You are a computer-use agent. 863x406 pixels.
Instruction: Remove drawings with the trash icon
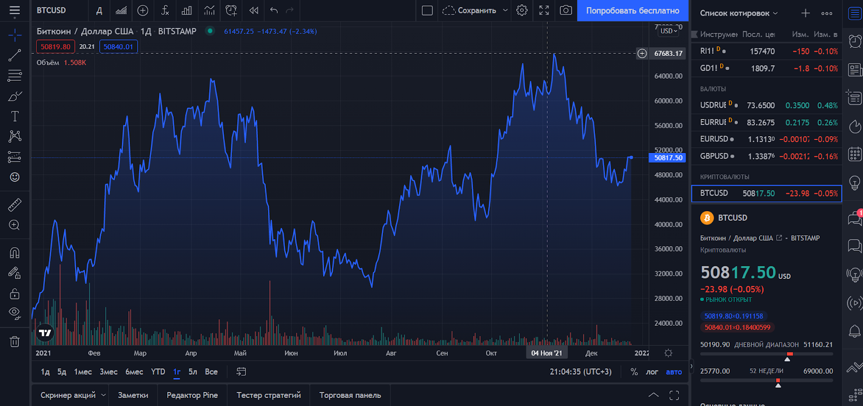click(15, 341)
